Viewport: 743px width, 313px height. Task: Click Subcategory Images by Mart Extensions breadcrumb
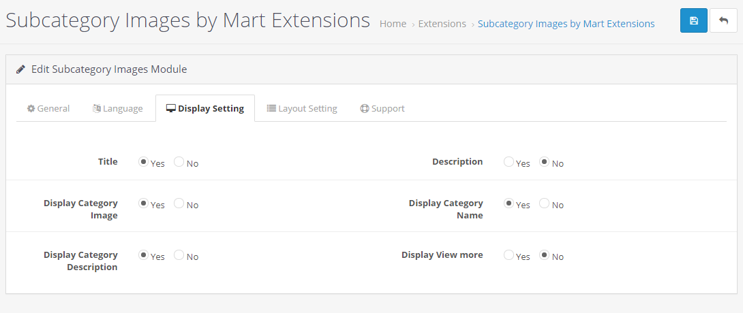[566, 24]
